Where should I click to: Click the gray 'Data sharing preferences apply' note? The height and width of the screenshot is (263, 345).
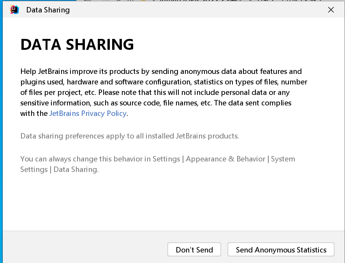[129, 136]
